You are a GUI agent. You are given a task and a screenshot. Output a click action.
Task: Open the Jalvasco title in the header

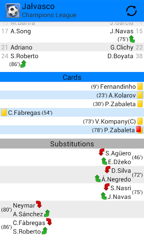38,6
